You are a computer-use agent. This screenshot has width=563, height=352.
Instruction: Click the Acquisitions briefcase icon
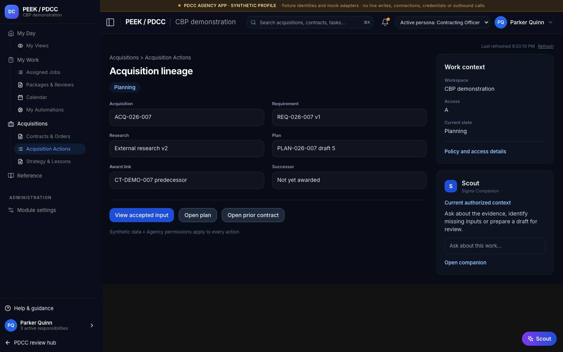click(11, 124)
